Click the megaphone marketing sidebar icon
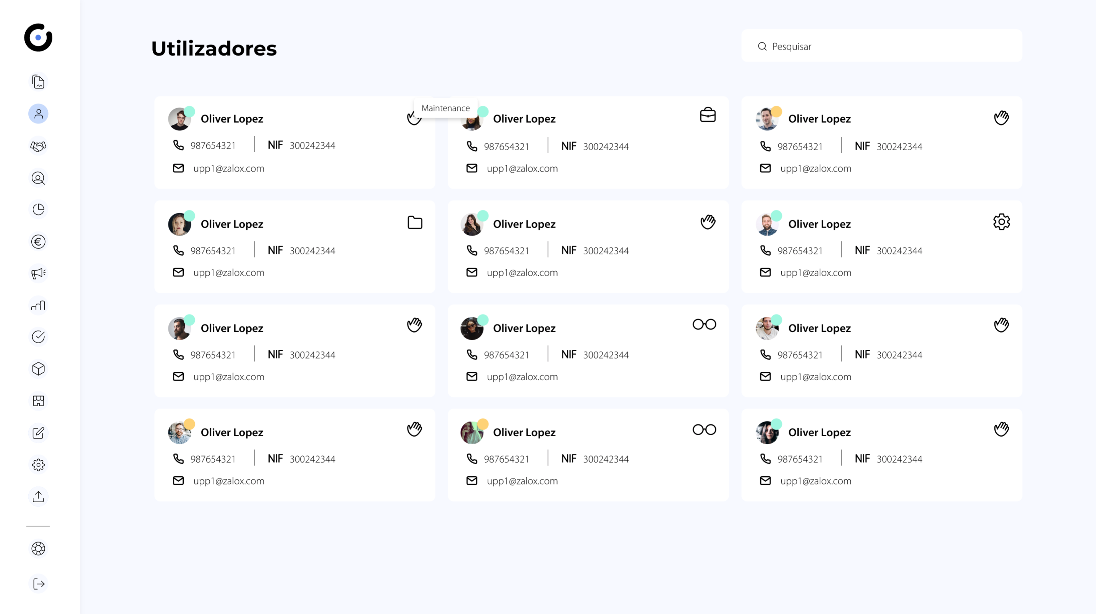Viewport: 1096px width, 614px height. tap(38, 273)
